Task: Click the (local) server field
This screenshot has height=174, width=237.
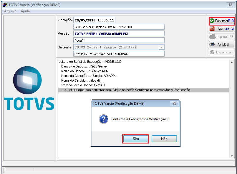Action: (119, 40)
